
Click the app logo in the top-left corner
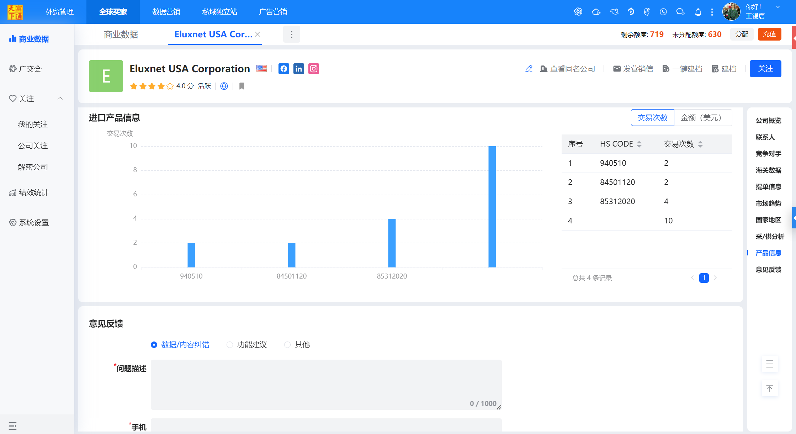click(15, 12)
